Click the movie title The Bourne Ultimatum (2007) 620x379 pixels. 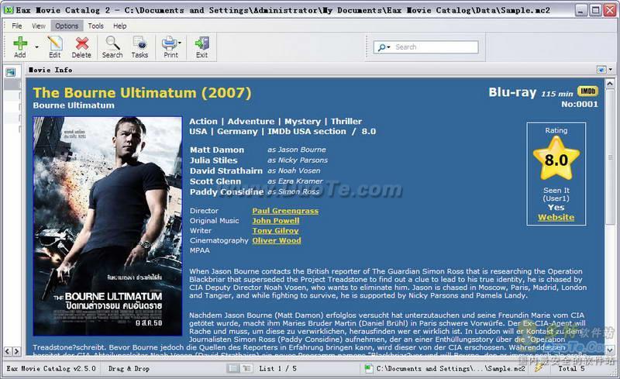coord(142,92)
